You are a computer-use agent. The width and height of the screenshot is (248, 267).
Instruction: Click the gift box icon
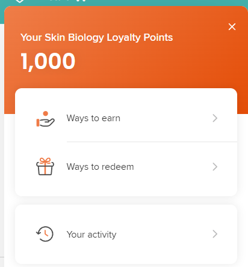tap(45, 166)
